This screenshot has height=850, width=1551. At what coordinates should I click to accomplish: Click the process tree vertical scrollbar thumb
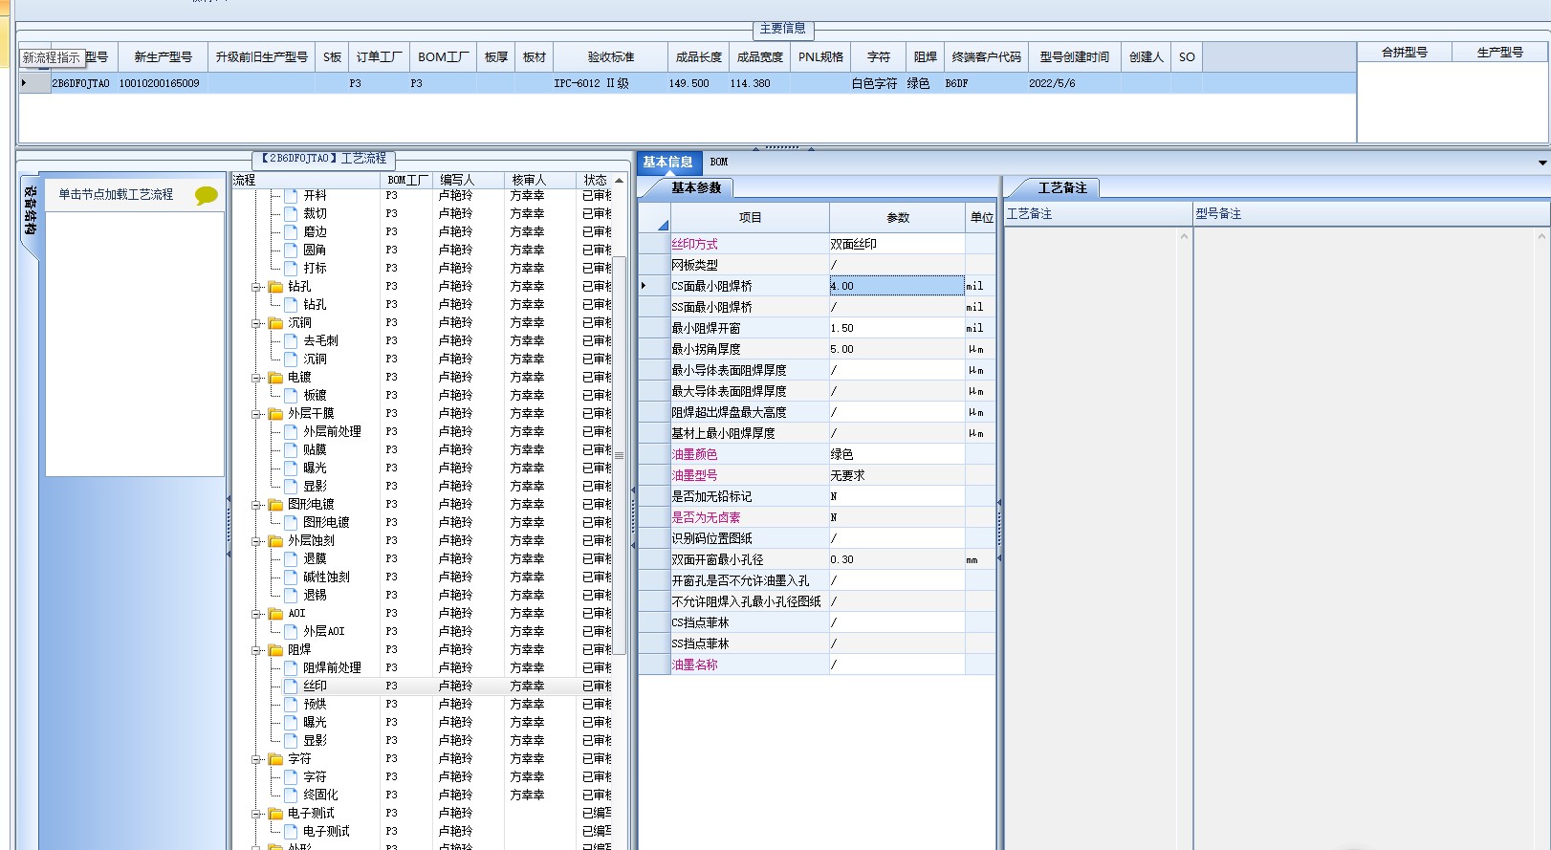coord(619,455)
